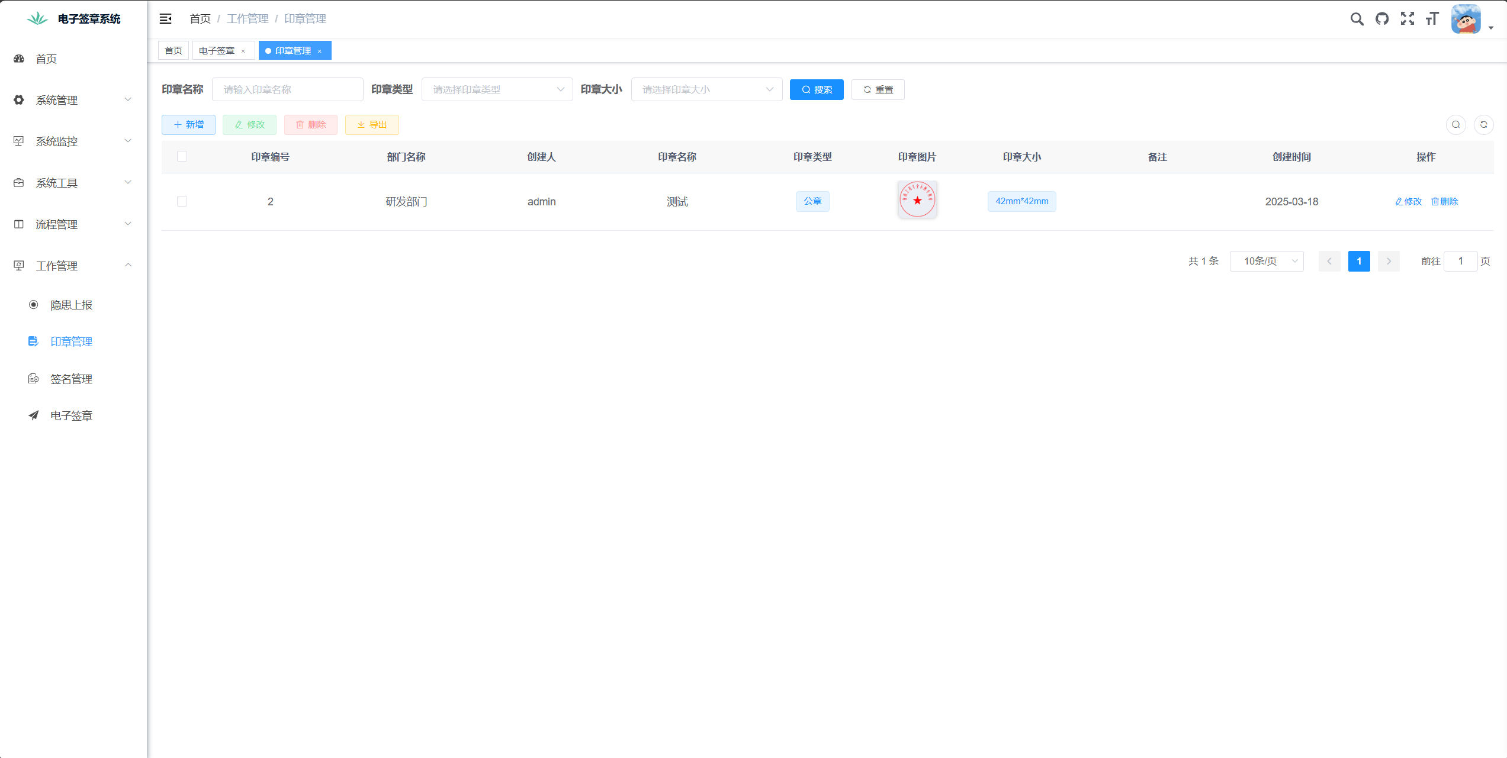
Task: Hide the search bar with the round search icon
Action: tap(1455, 125)
